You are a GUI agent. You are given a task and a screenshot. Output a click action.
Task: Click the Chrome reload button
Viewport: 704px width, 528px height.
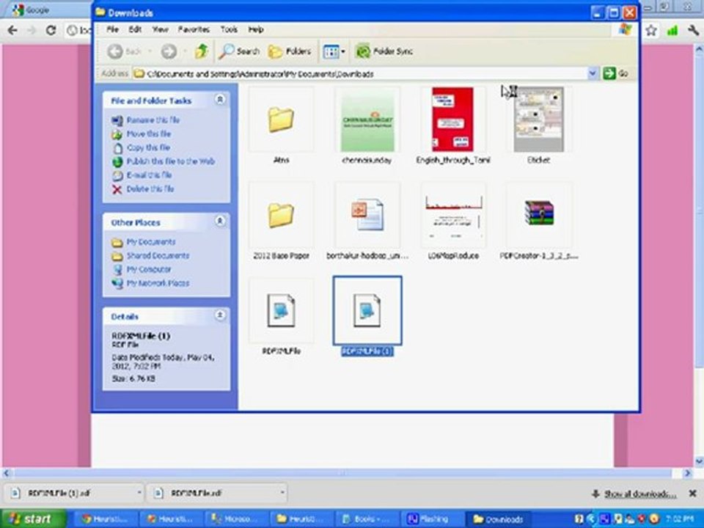pyautogui.click(x=51, y=30)
